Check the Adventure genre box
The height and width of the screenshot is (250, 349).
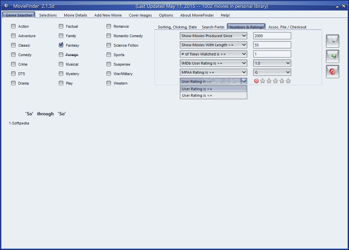[13, 36]
